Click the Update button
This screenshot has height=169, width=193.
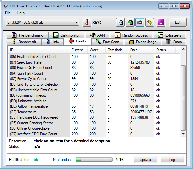145,160
